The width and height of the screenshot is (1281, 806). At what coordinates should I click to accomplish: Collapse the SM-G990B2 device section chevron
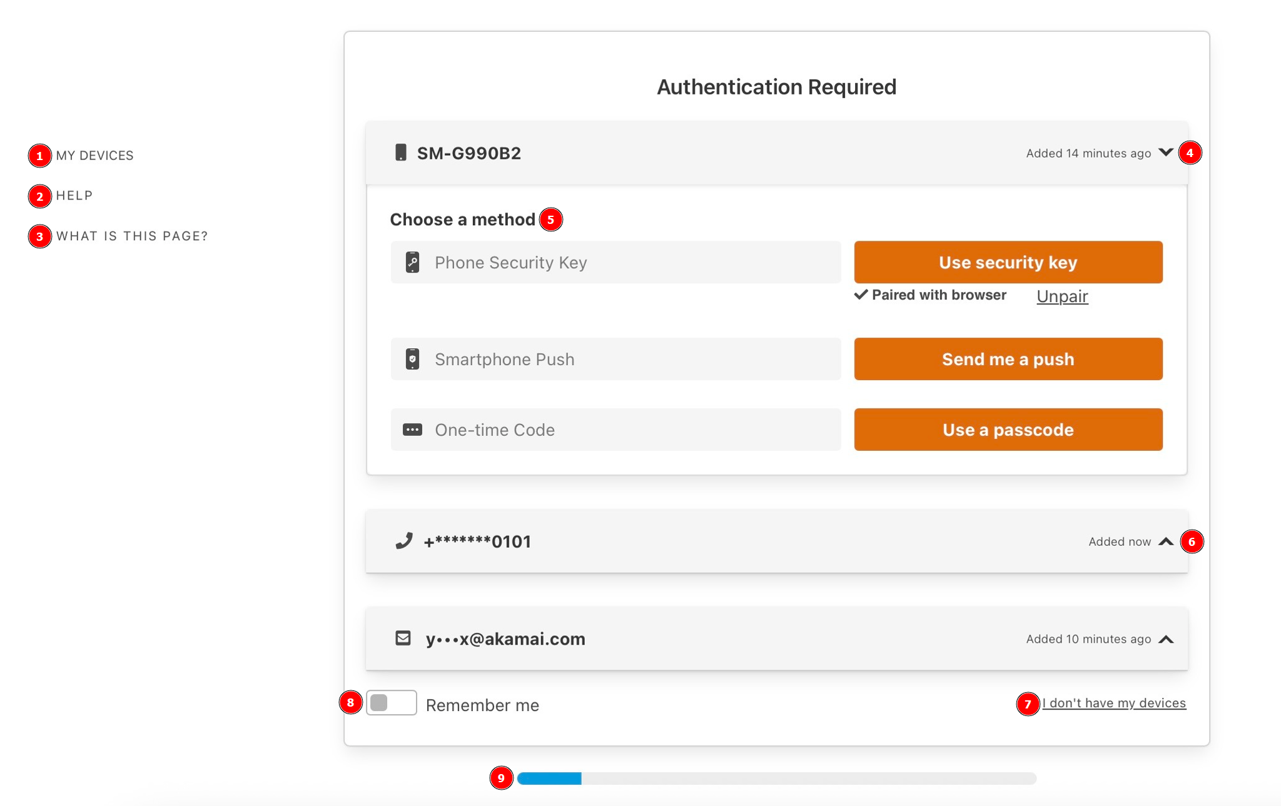pyautogui.click(x=1165, y=153)
